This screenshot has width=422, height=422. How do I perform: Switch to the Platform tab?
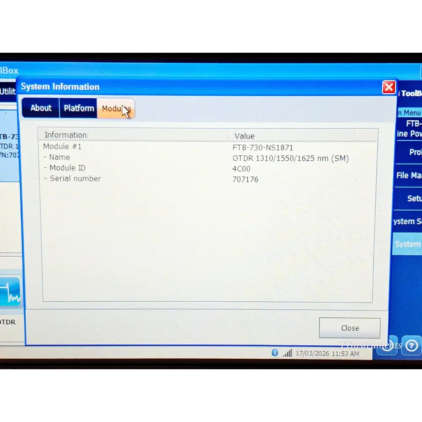coord(78,108)
